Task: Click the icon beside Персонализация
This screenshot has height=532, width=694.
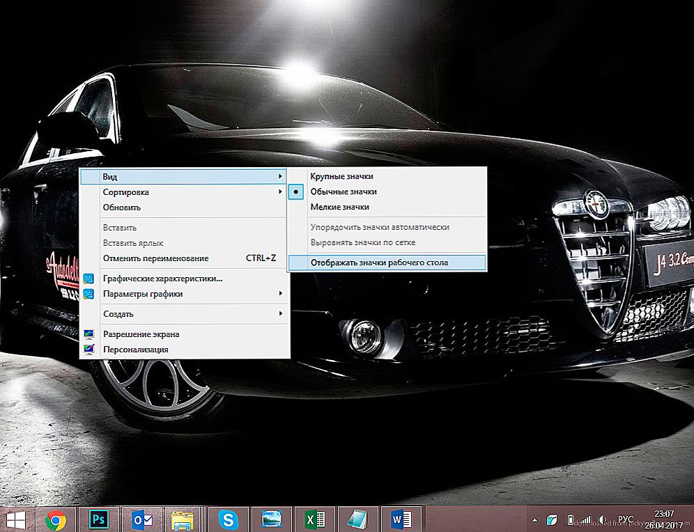Action: point(88,350)
